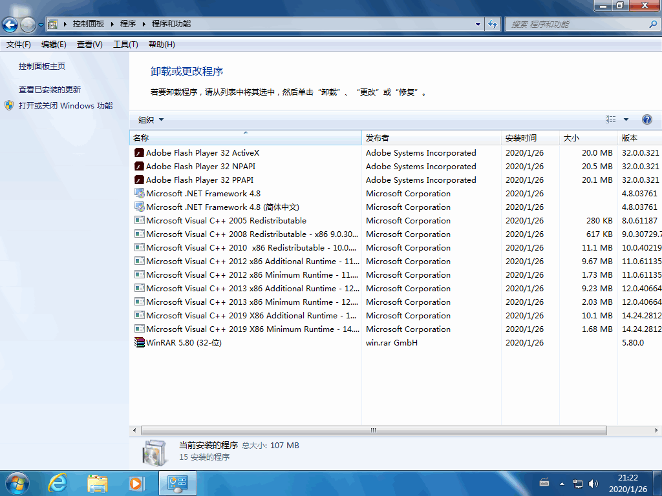Click the horizontal scrollbar thumb
Screen dimensions: 662x496
tap(374, 430)
